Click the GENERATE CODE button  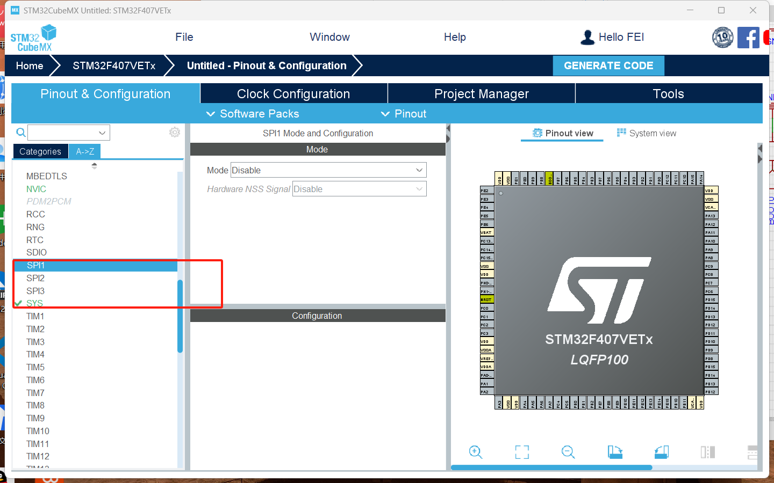(608, 65)
